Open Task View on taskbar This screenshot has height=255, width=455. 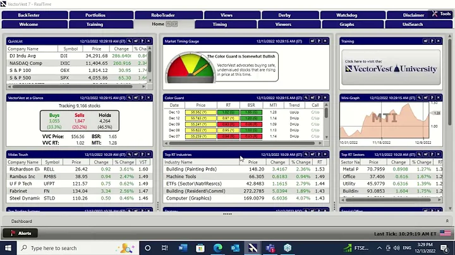(164, 248)
